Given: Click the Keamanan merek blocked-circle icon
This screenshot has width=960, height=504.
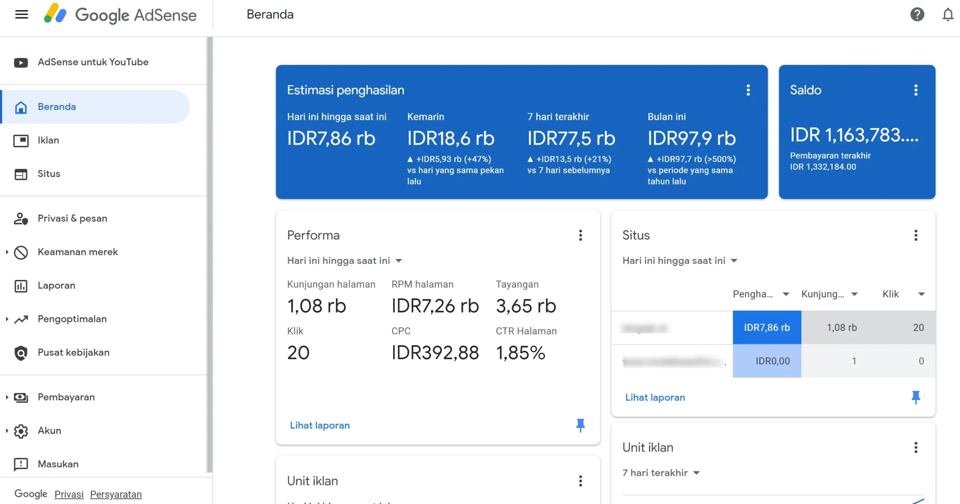Looking at the screenshot, I should [x=21, y=252].
